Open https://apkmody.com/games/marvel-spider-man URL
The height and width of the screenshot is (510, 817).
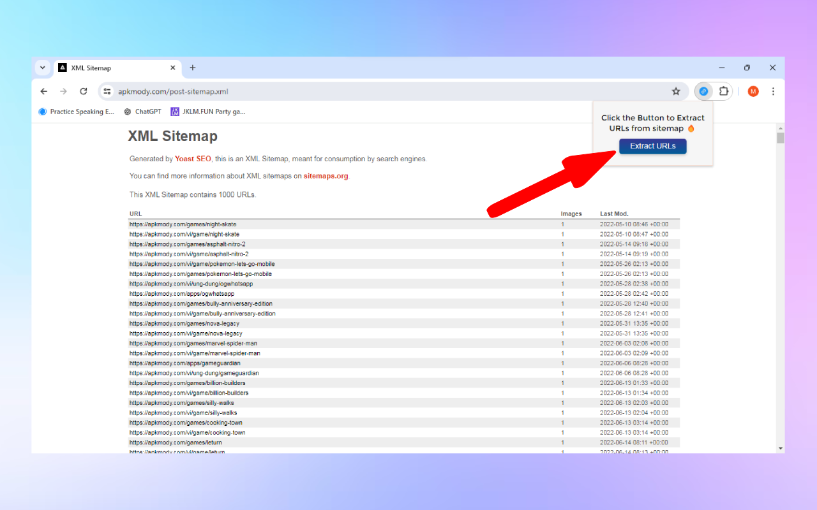(193, 343)
